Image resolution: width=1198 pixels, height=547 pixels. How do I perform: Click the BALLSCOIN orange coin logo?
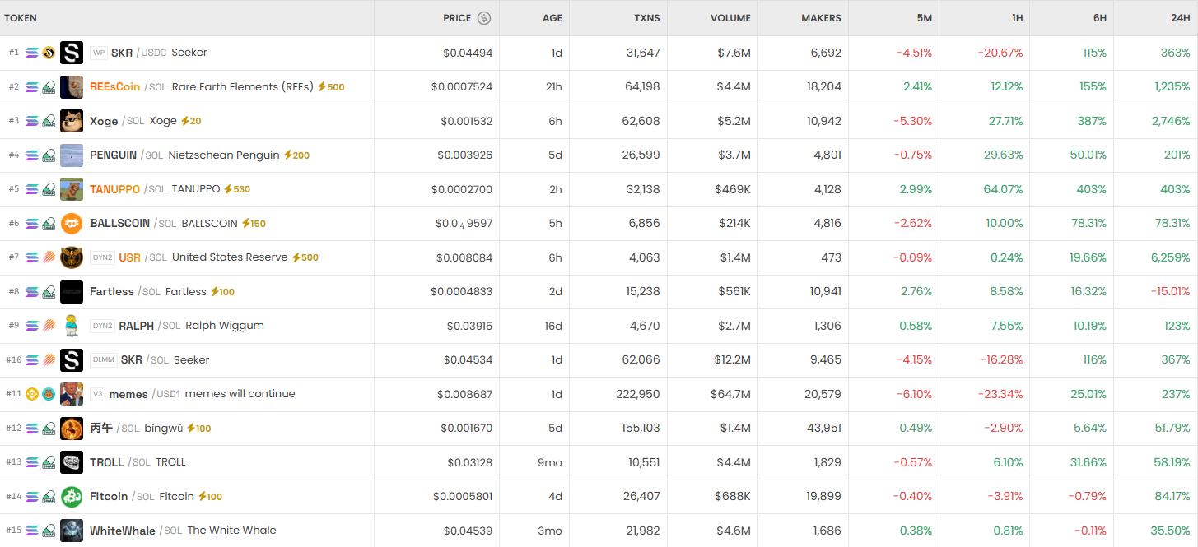coord(72,224)
